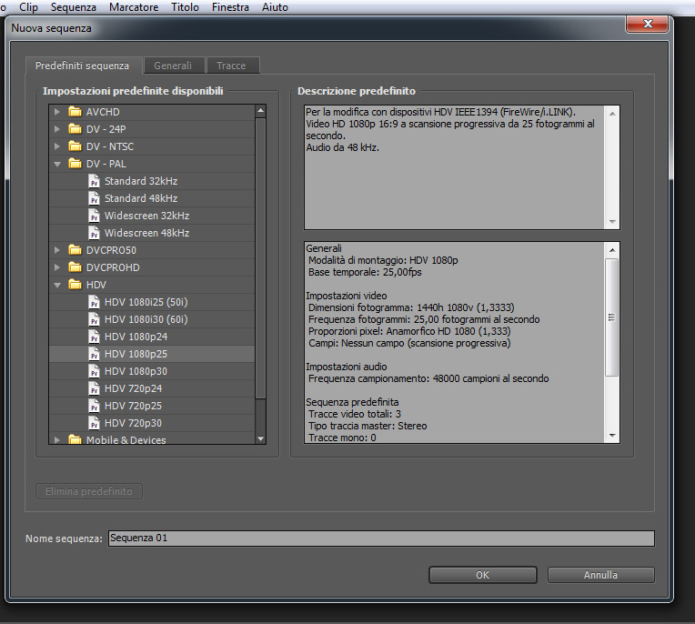695x624 pixels.
Task: Pick the HDV 1080p30 preset icon
Action: pos(94,371)
